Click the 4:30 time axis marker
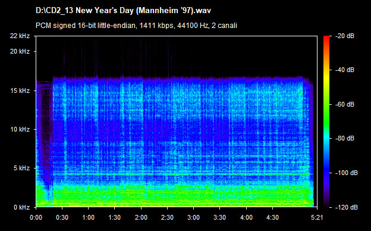This screenshot has height=231, width=371. pos(272,217)
